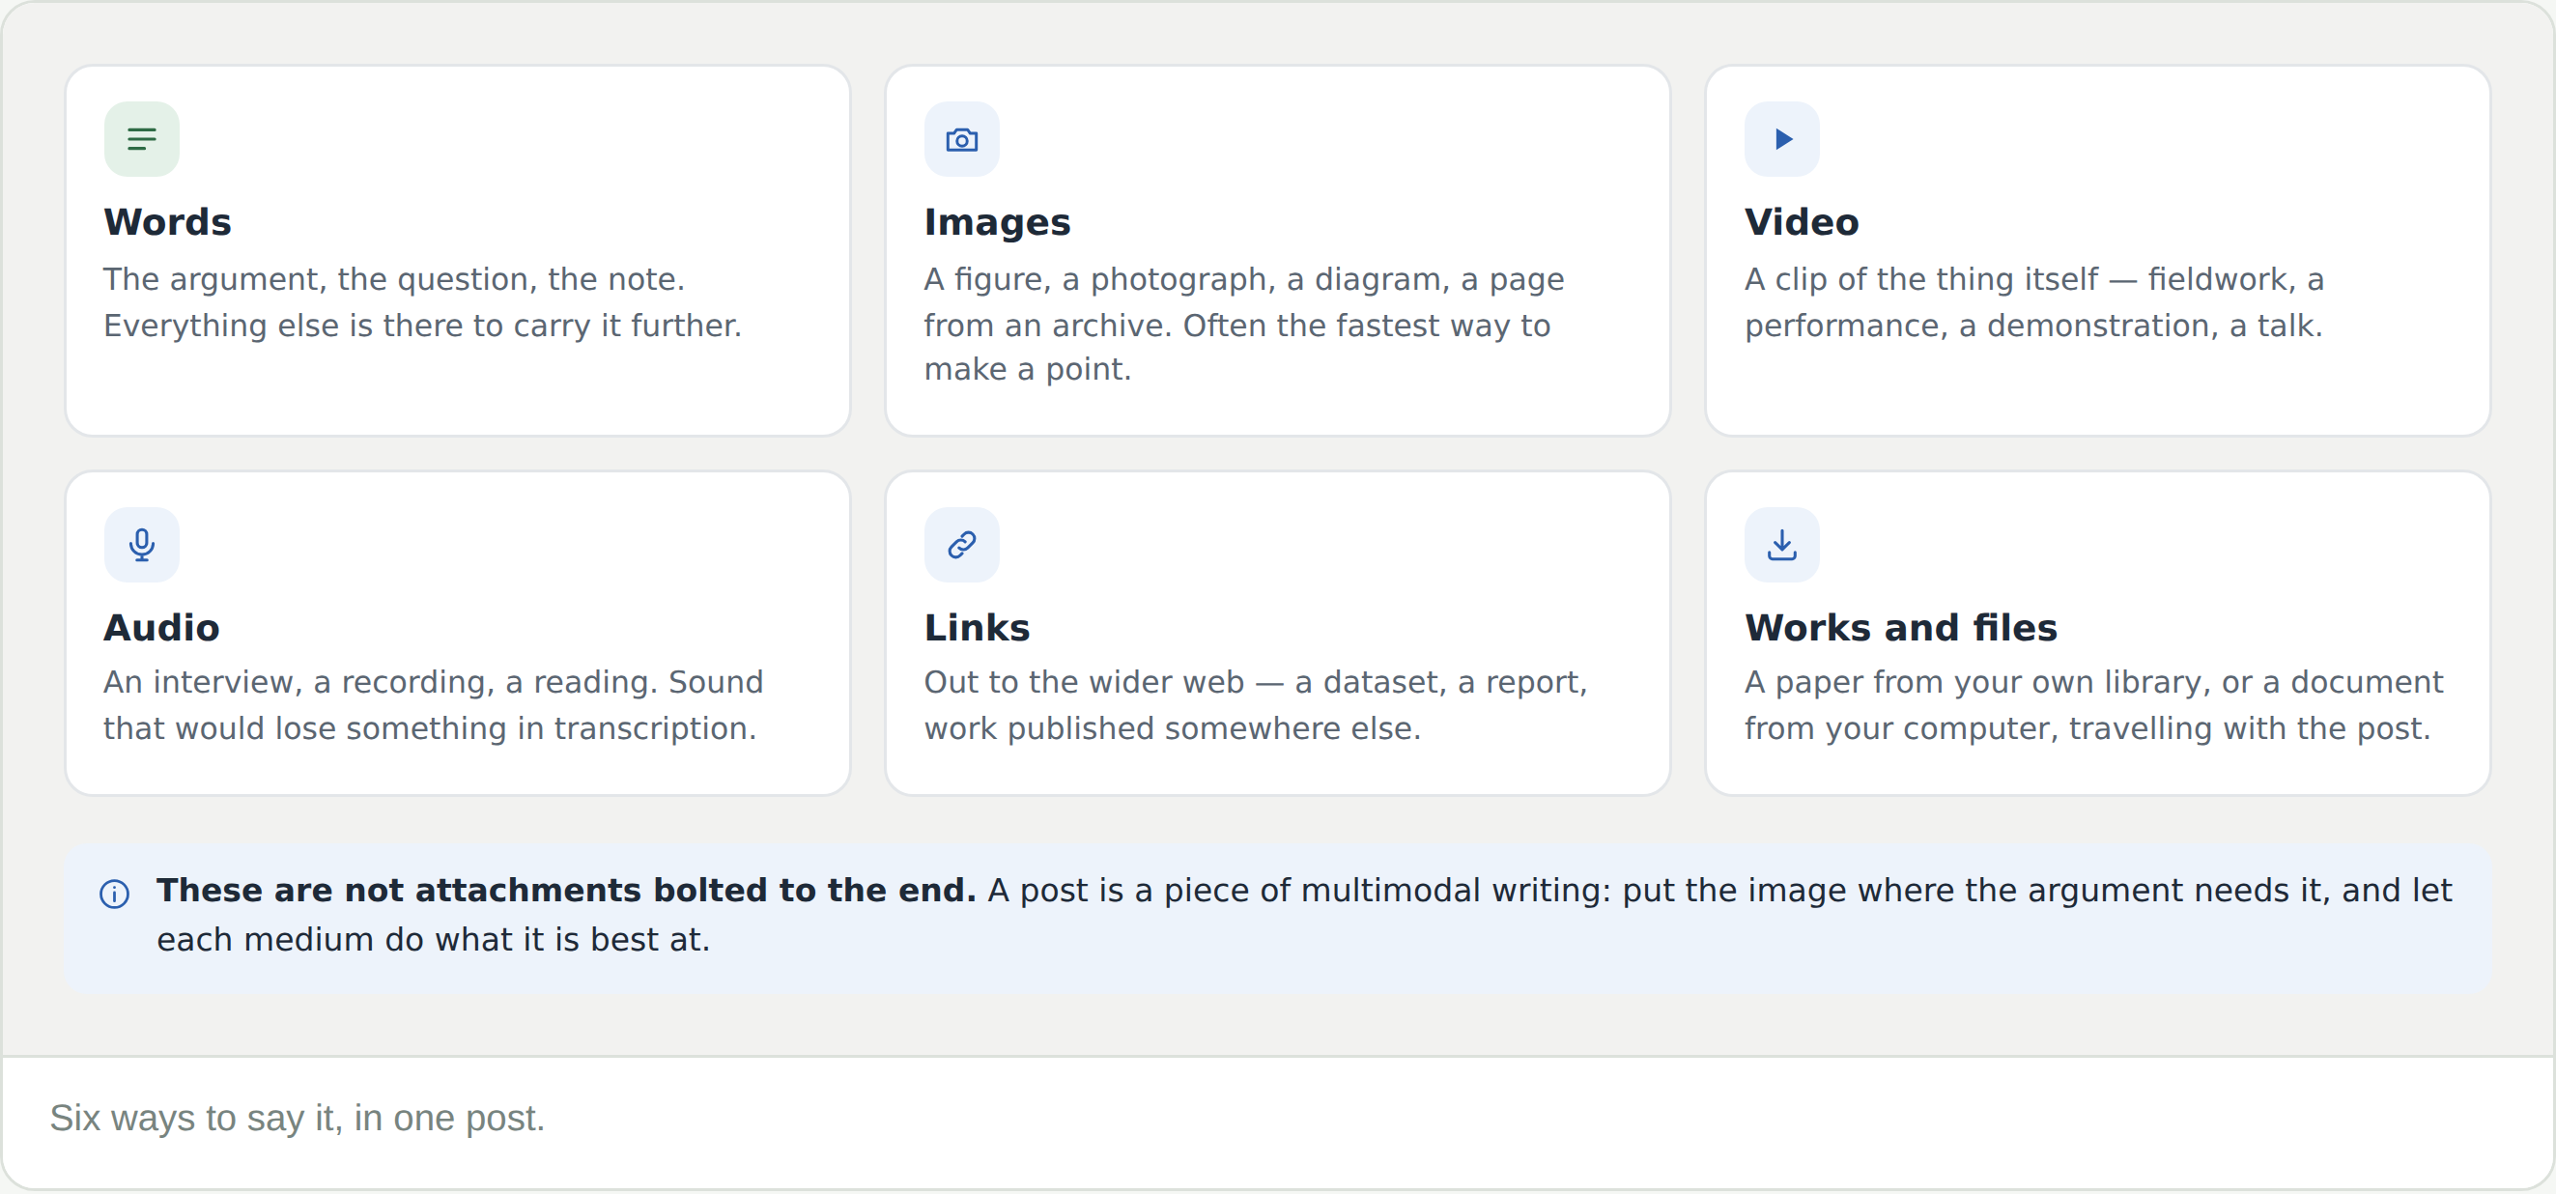Click the green text lines Words icon
2556x1194 pixels.
pos(142,139)
